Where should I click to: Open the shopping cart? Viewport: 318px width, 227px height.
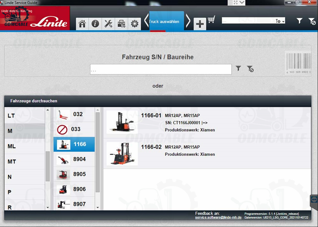(x=211, y=19)
